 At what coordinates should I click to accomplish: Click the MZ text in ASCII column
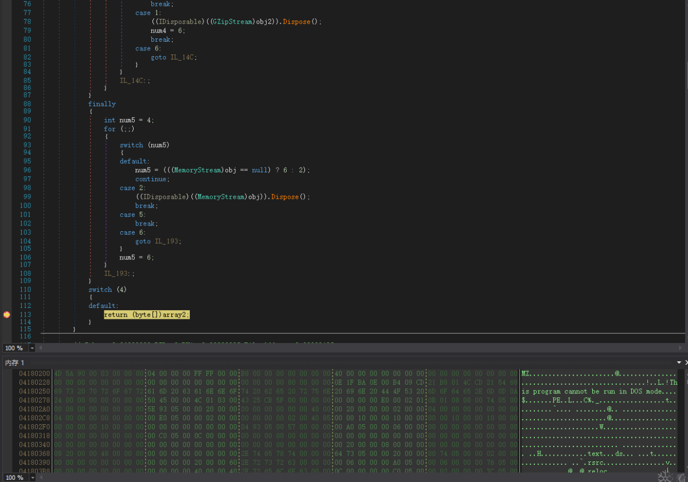click(525, 374)
